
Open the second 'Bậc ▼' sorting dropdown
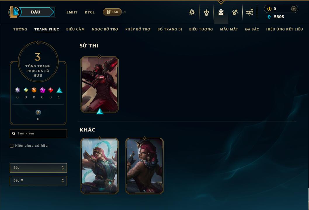coord(38,180)
